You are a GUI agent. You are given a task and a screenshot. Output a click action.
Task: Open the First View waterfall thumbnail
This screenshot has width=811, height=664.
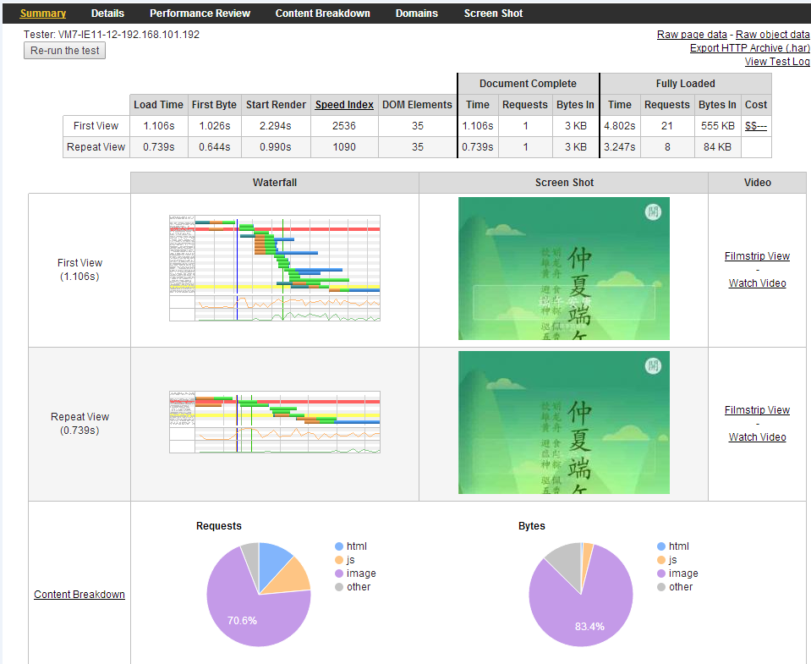[274, 268]
